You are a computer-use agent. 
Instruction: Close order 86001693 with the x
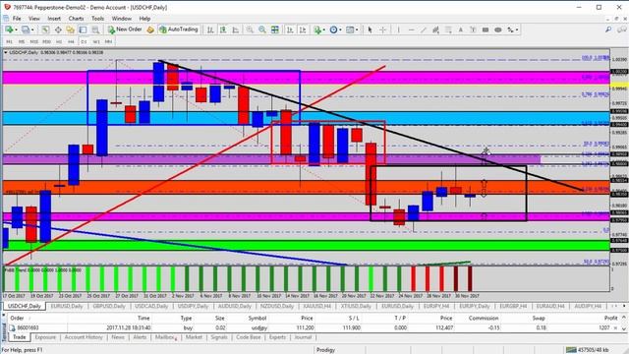click(x=616, y=327)
